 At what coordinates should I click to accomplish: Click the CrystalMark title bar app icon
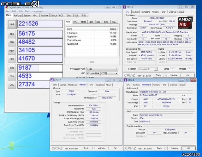(6, 8)
